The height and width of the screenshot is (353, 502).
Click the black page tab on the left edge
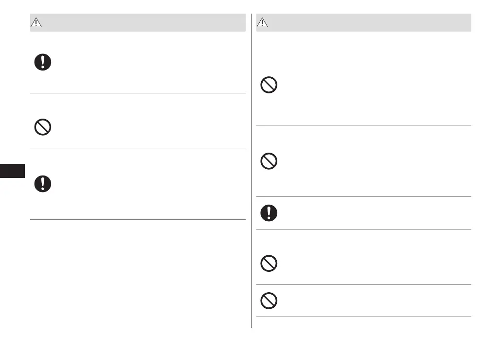(12, 171)
